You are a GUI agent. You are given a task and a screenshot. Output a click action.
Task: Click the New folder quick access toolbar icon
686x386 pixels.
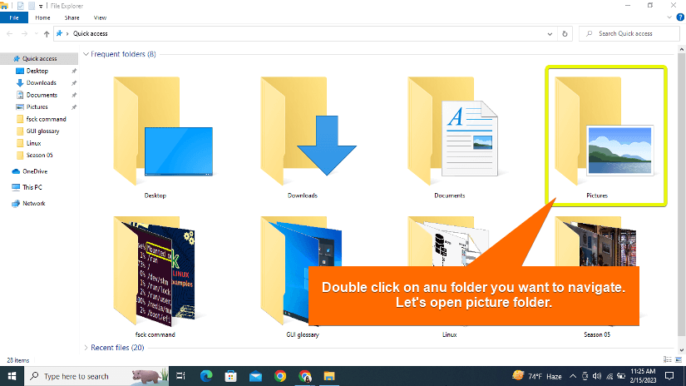[x=32, y=6]
